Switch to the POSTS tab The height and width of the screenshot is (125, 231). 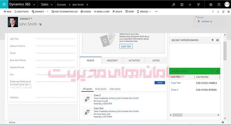point(91,61)
